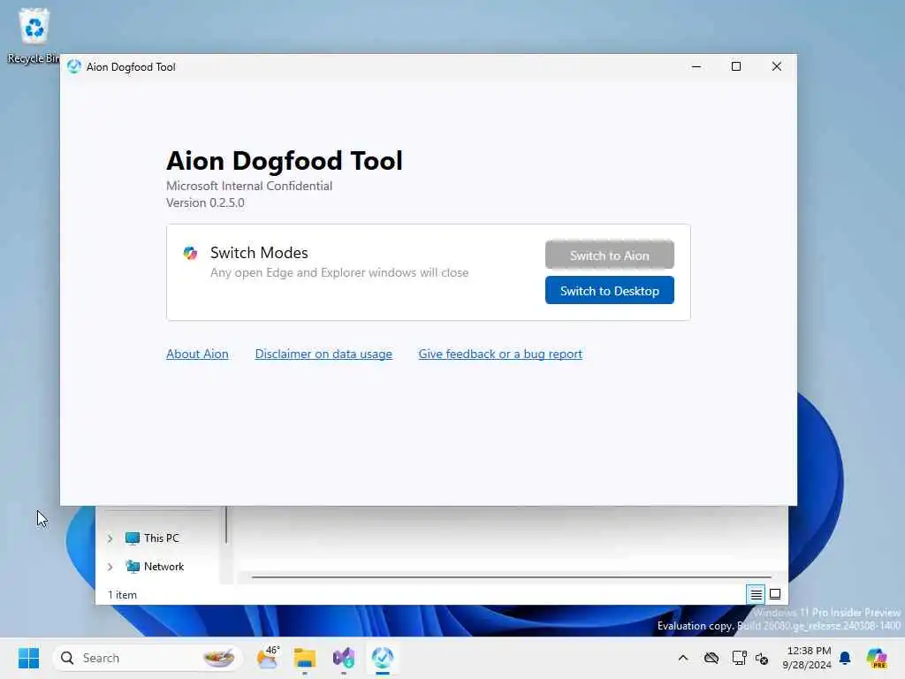Expand Network in Explorer tree
This screenshot has height=679, width=905.
tap(110, 567)
